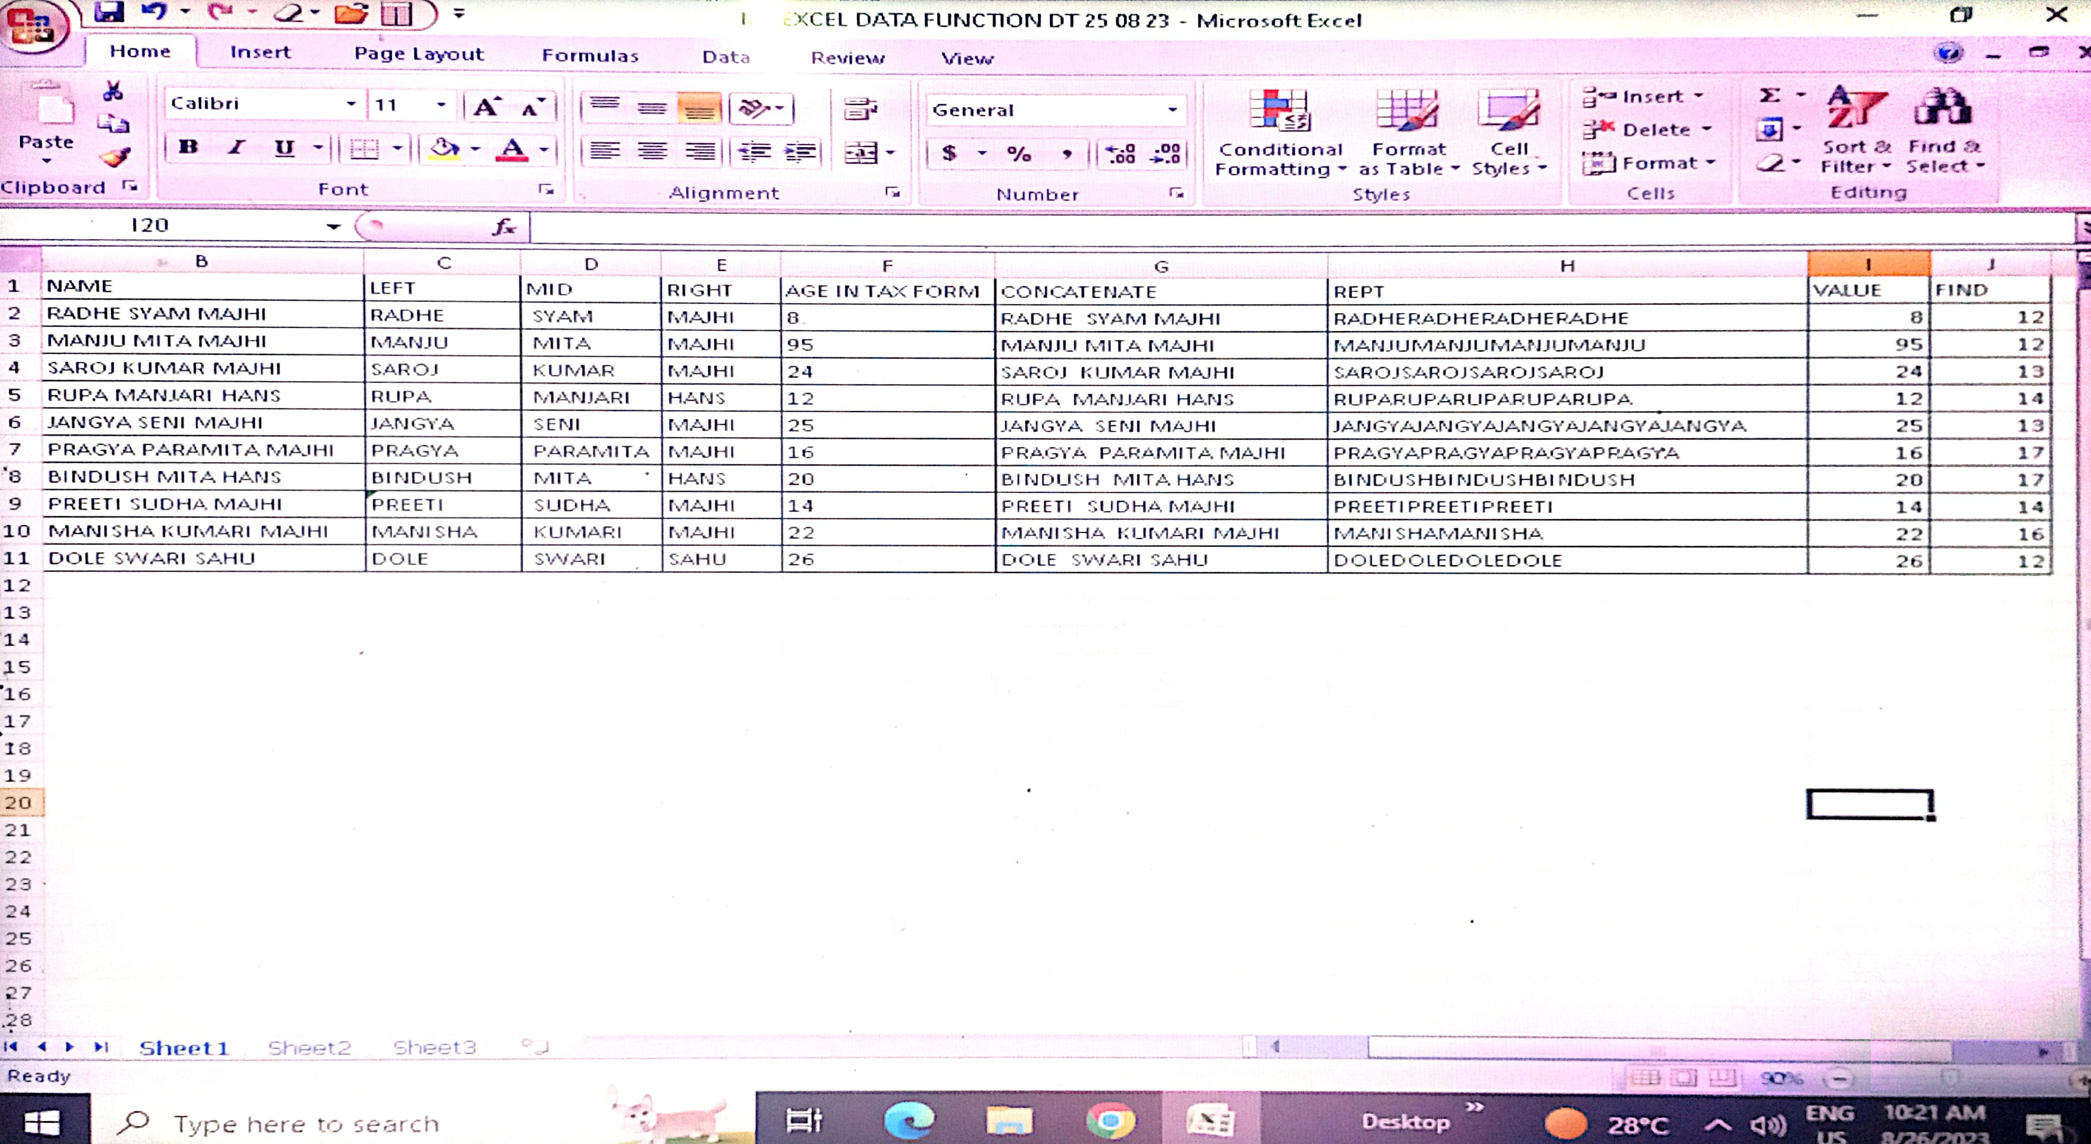Screen dimensions: 2091x1144
Task: Toggle Italic formatting
Action: click(x=236, y=148)
